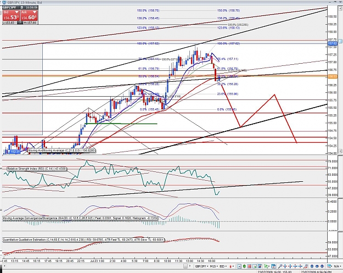Click the play arrow button in bottom toolbar
343x273 pixels.
(190, 266)
